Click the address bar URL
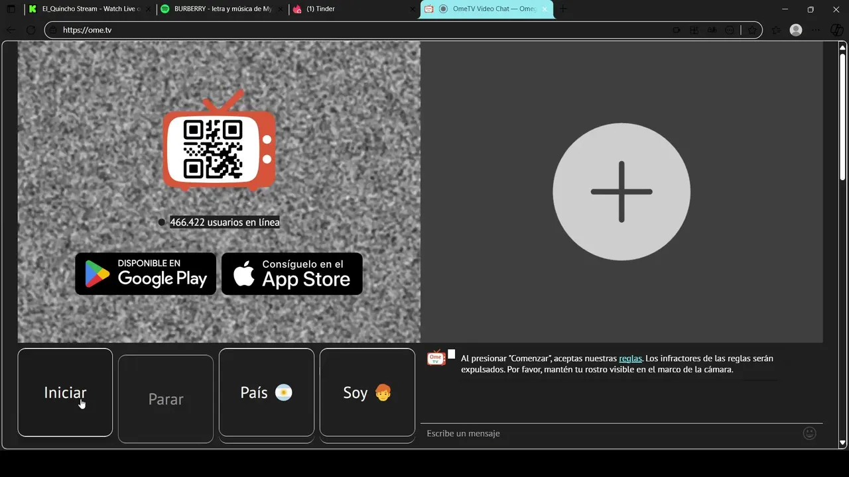Viewport: 849px width, 477px height. coord(87,30)
